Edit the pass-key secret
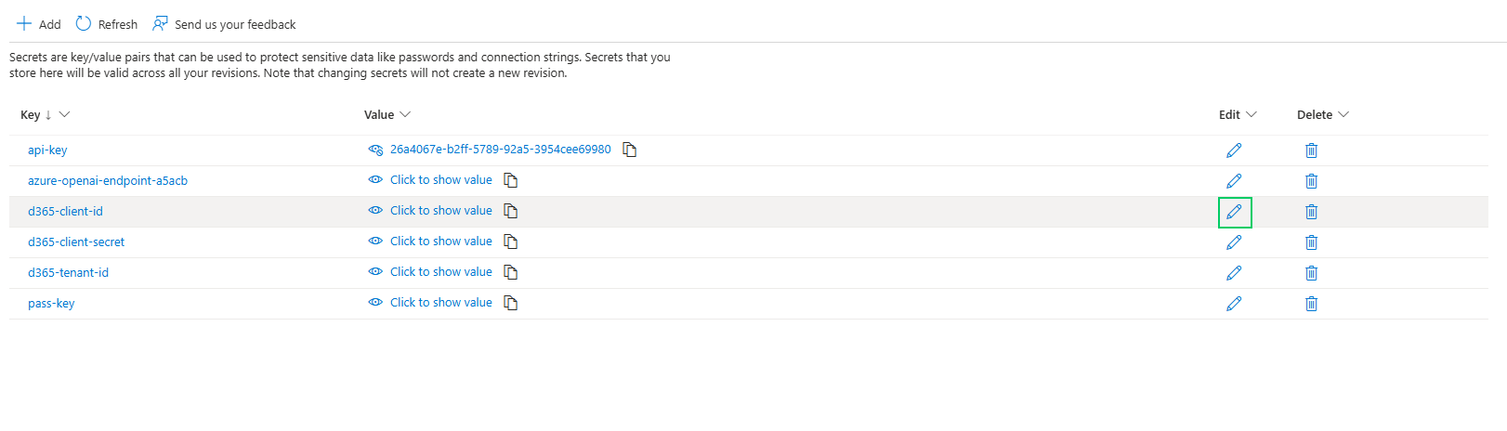The width and height of the screenshot is (1507, 431). [1234, 304]
